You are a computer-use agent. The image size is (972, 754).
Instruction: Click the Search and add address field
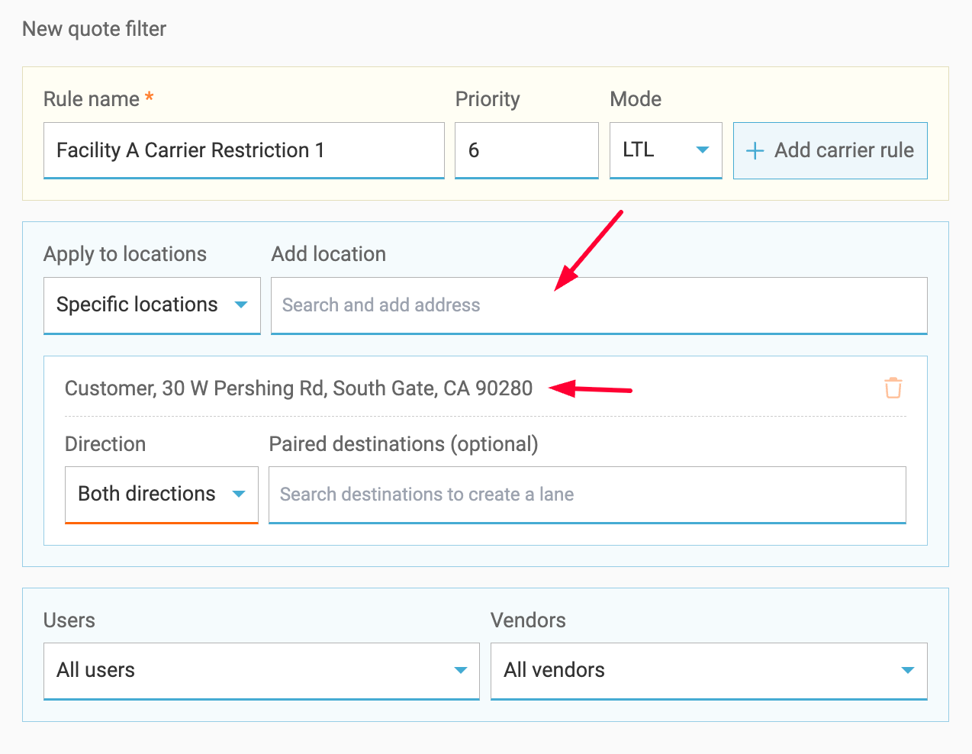tap(598, 305)
